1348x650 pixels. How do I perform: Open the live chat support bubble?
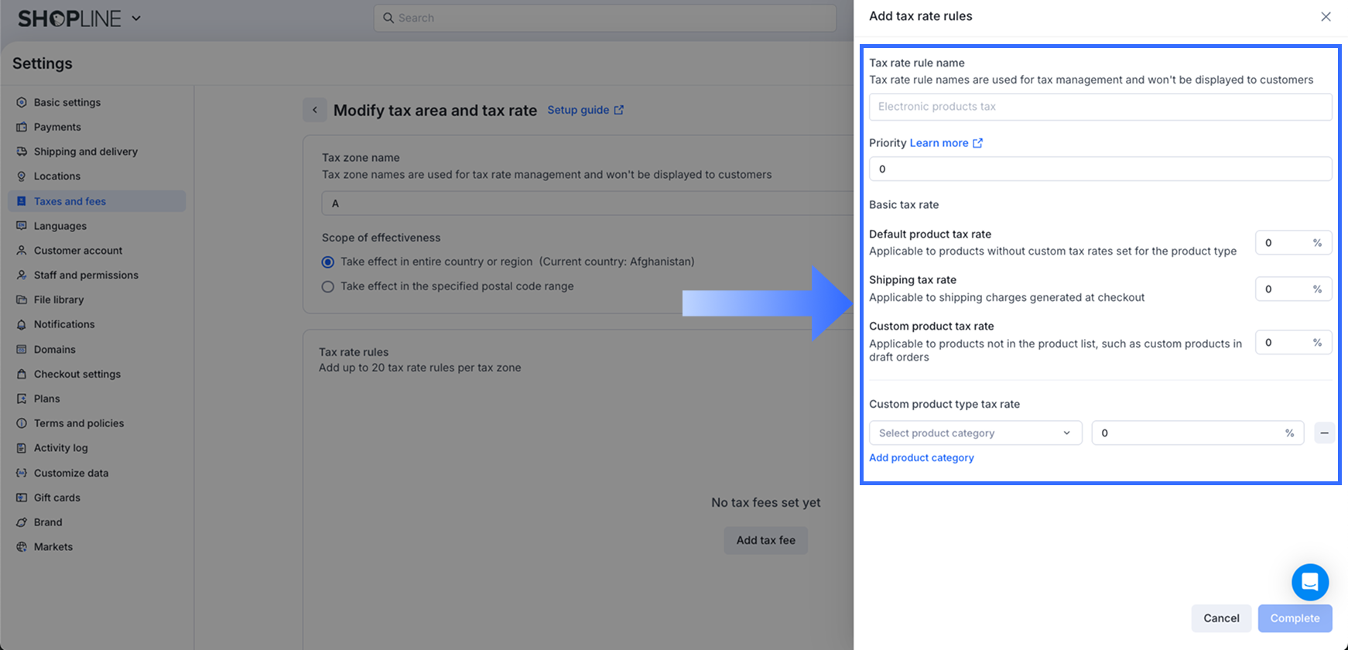point(1309,582)
